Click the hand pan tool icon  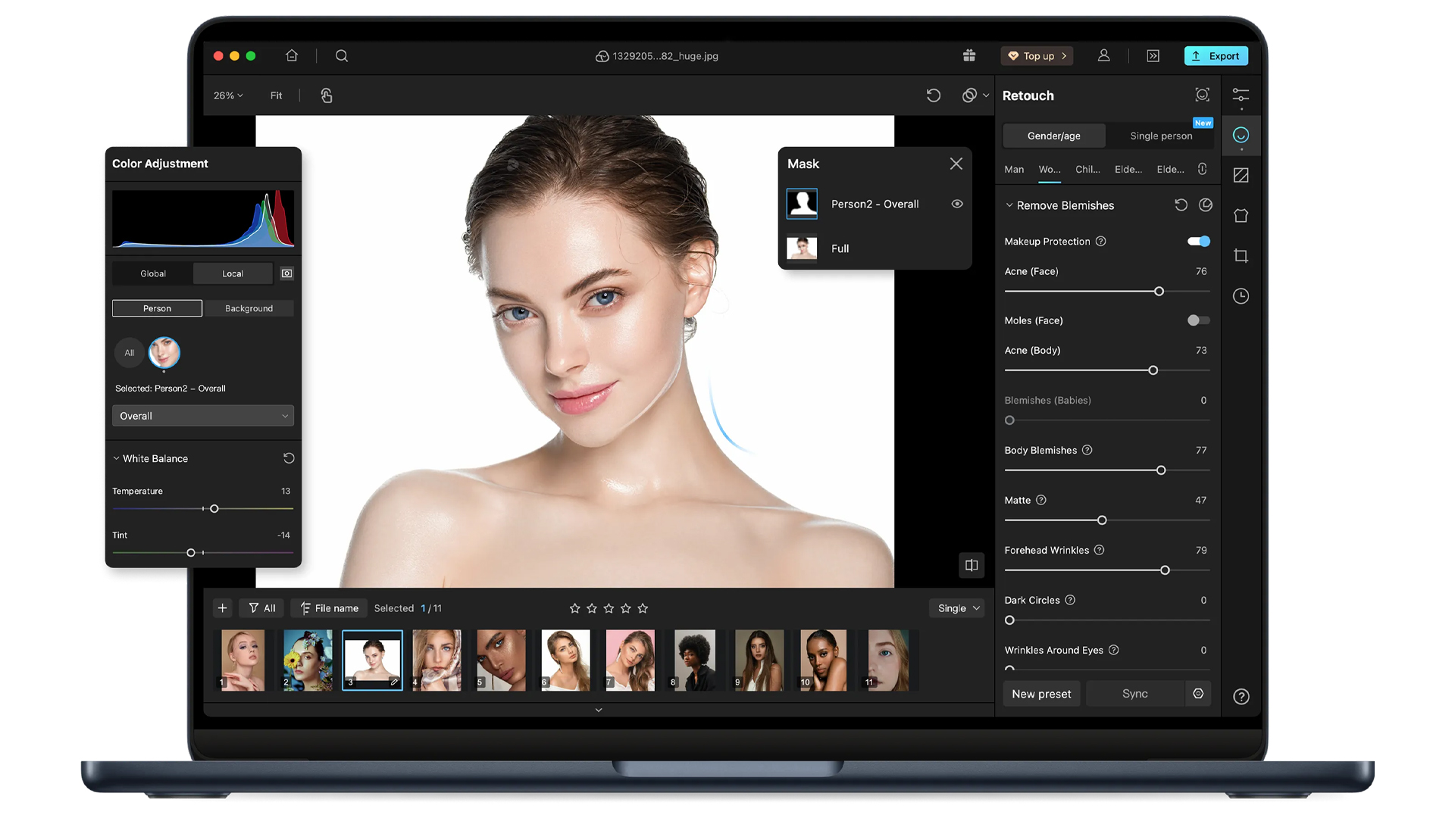[327, 95]
